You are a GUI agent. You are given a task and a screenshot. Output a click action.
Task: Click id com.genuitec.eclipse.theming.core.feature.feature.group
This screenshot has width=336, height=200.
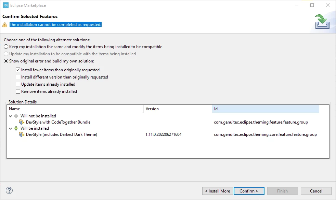pos(265,134)
